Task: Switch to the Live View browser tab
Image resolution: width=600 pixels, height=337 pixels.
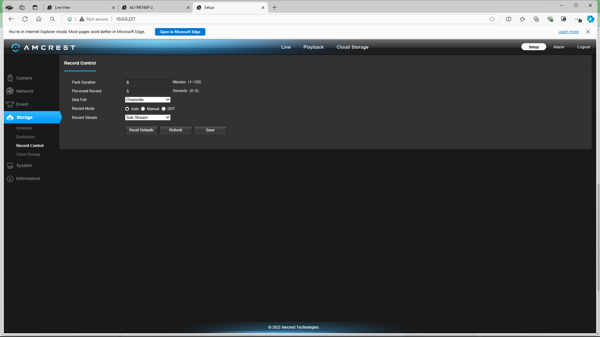Action: (81, 7)
